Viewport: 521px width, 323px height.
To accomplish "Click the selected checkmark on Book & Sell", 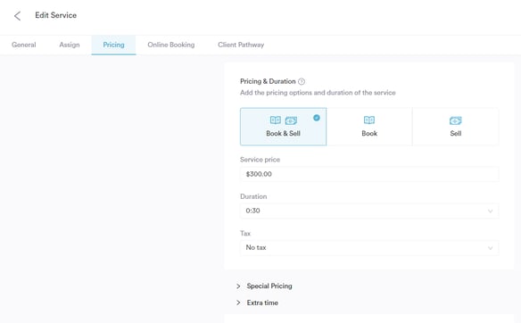I will pyautogui.click(x=317, y=118).
